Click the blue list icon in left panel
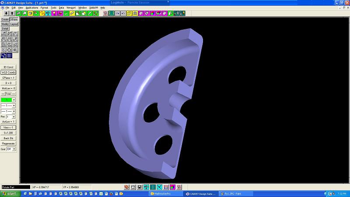 [x=9, y=56]
